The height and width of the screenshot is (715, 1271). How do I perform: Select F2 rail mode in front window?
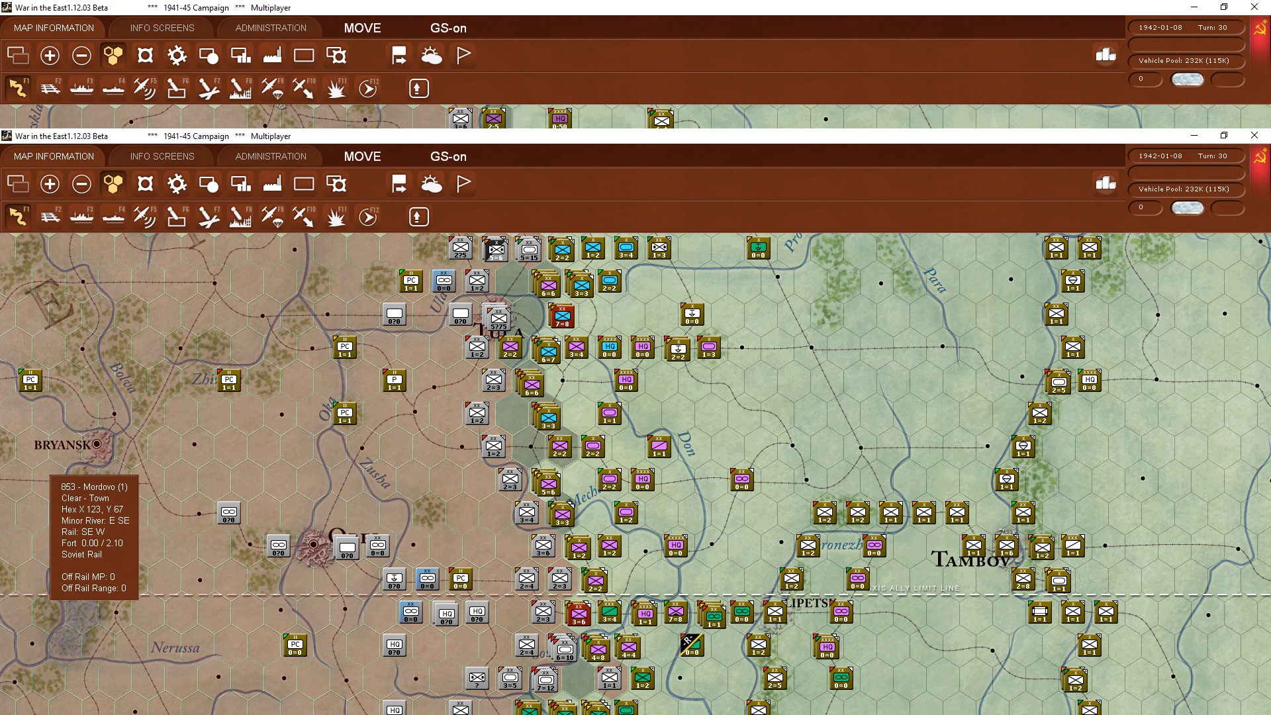pyautogui.click(x=50, y=217)
